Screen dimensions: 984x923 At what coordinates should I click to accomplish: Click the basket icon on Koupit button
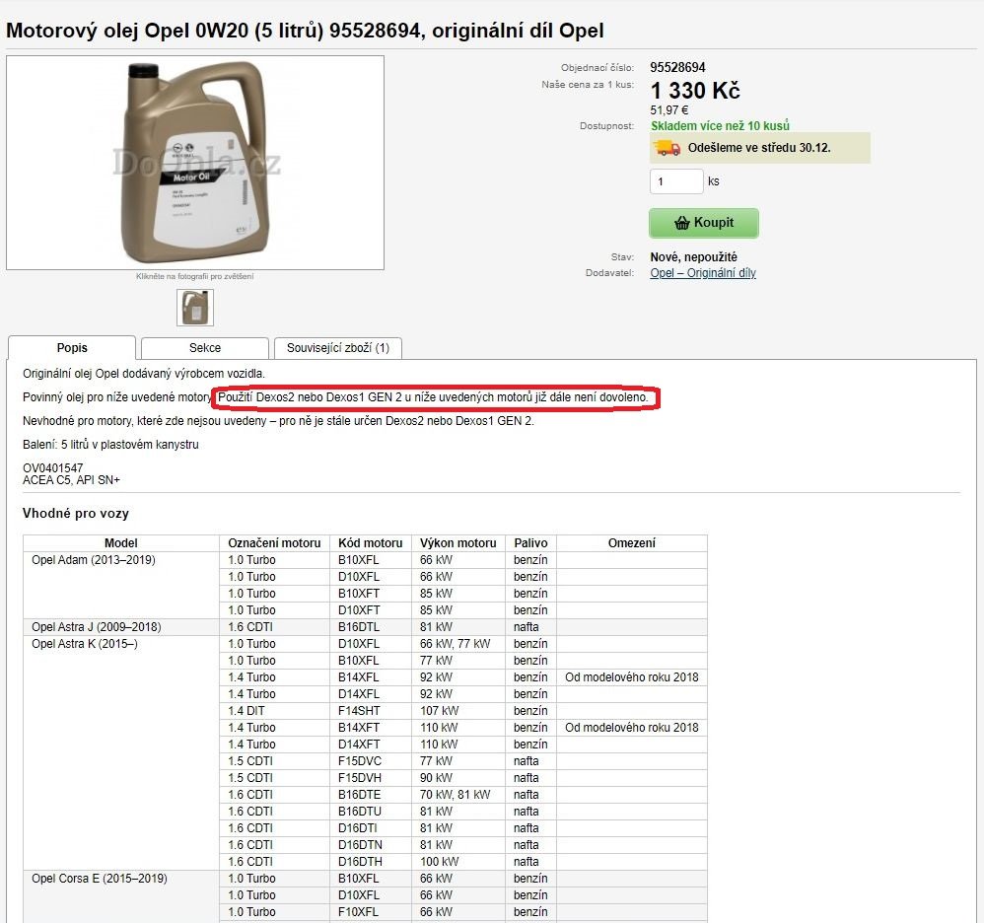[681, 223]
